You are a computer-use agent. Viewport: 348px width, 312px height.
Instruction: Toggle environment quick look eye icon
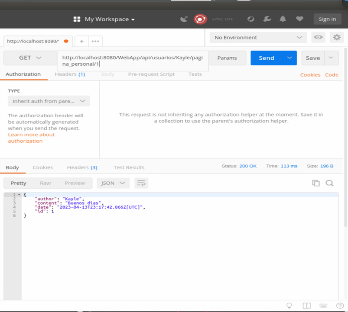point(318,37)
